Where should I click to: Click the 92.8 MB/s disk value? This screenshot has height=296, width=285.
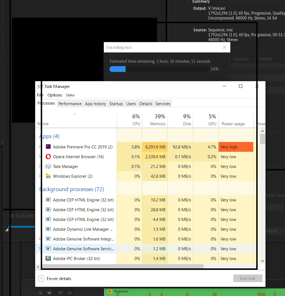pyautogui.click(x=182, y=147)
